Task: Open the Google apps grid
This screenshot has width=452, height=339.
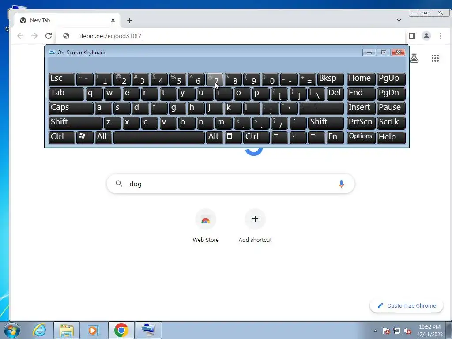Action: (x=435, y=58)
